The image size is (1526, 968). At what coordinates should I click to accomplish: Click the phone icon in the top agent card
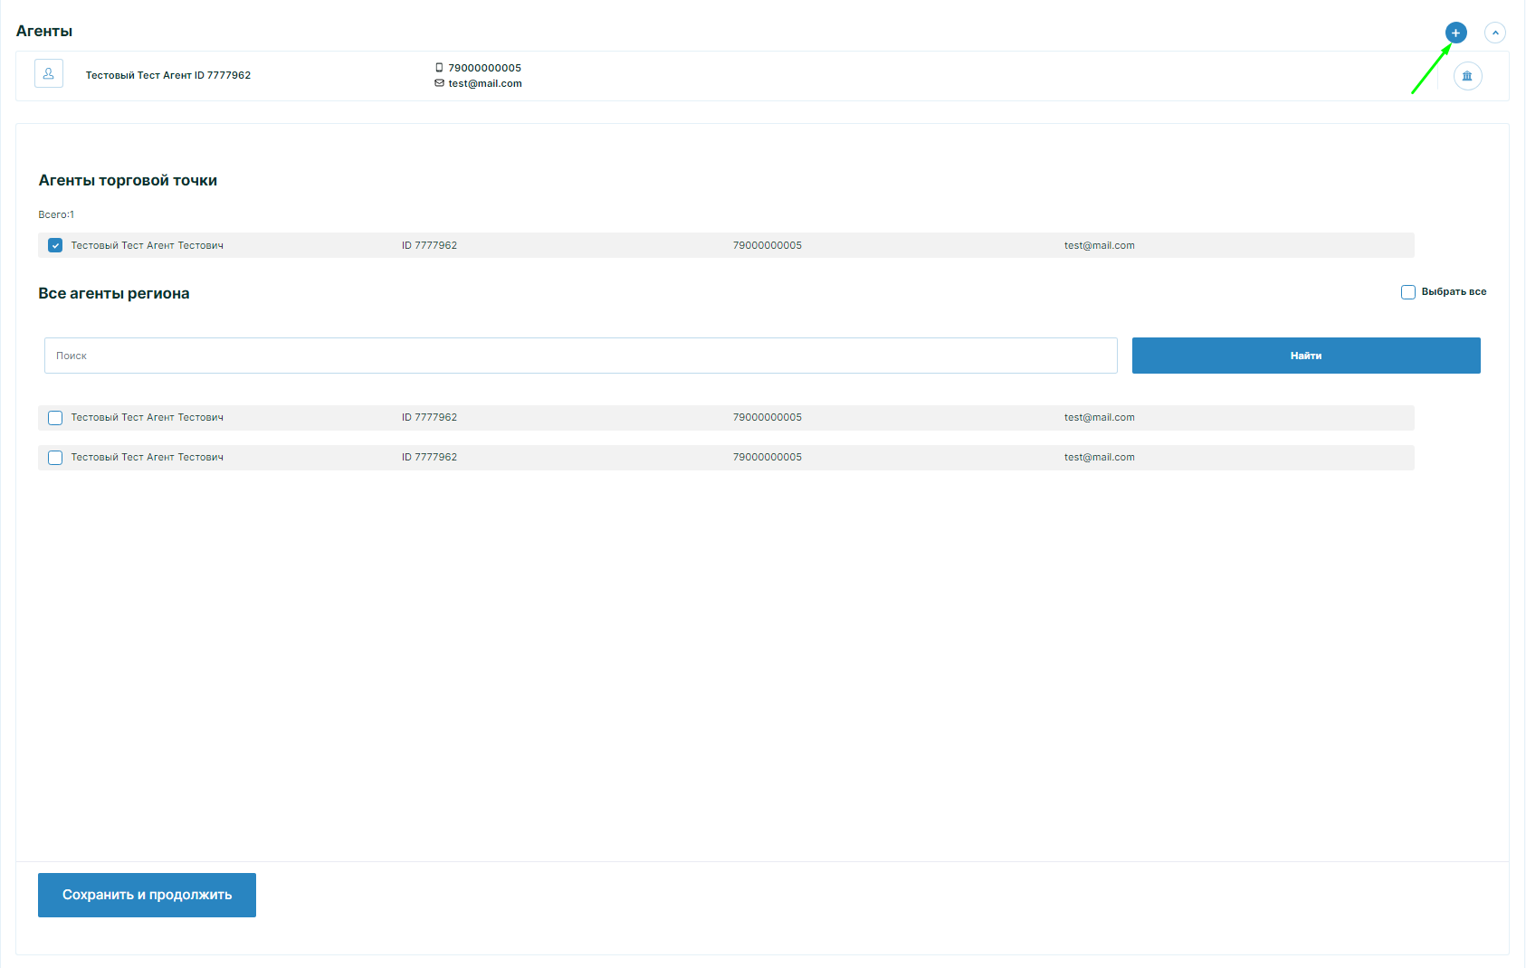[439, 68]
